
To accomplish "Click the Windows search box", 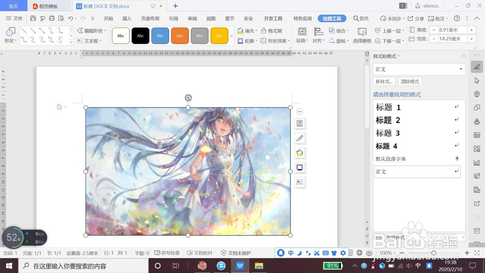I will tap(83, 266).
